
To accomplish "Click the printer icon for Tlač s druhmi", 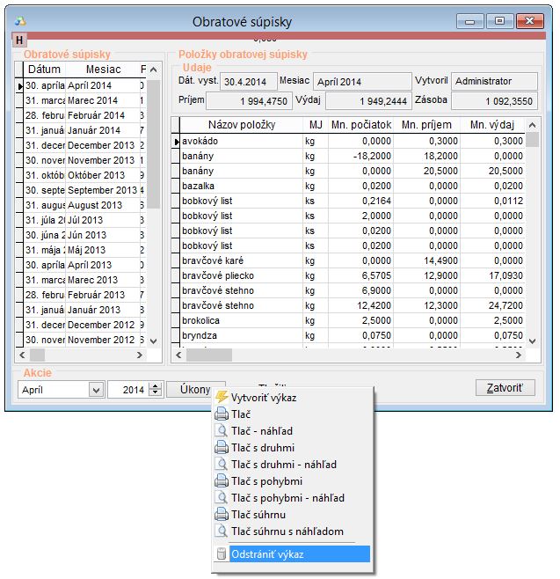I will click(222, 447).
